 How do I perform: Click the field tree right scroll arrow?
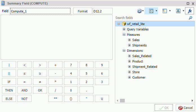tap(192, 100)
